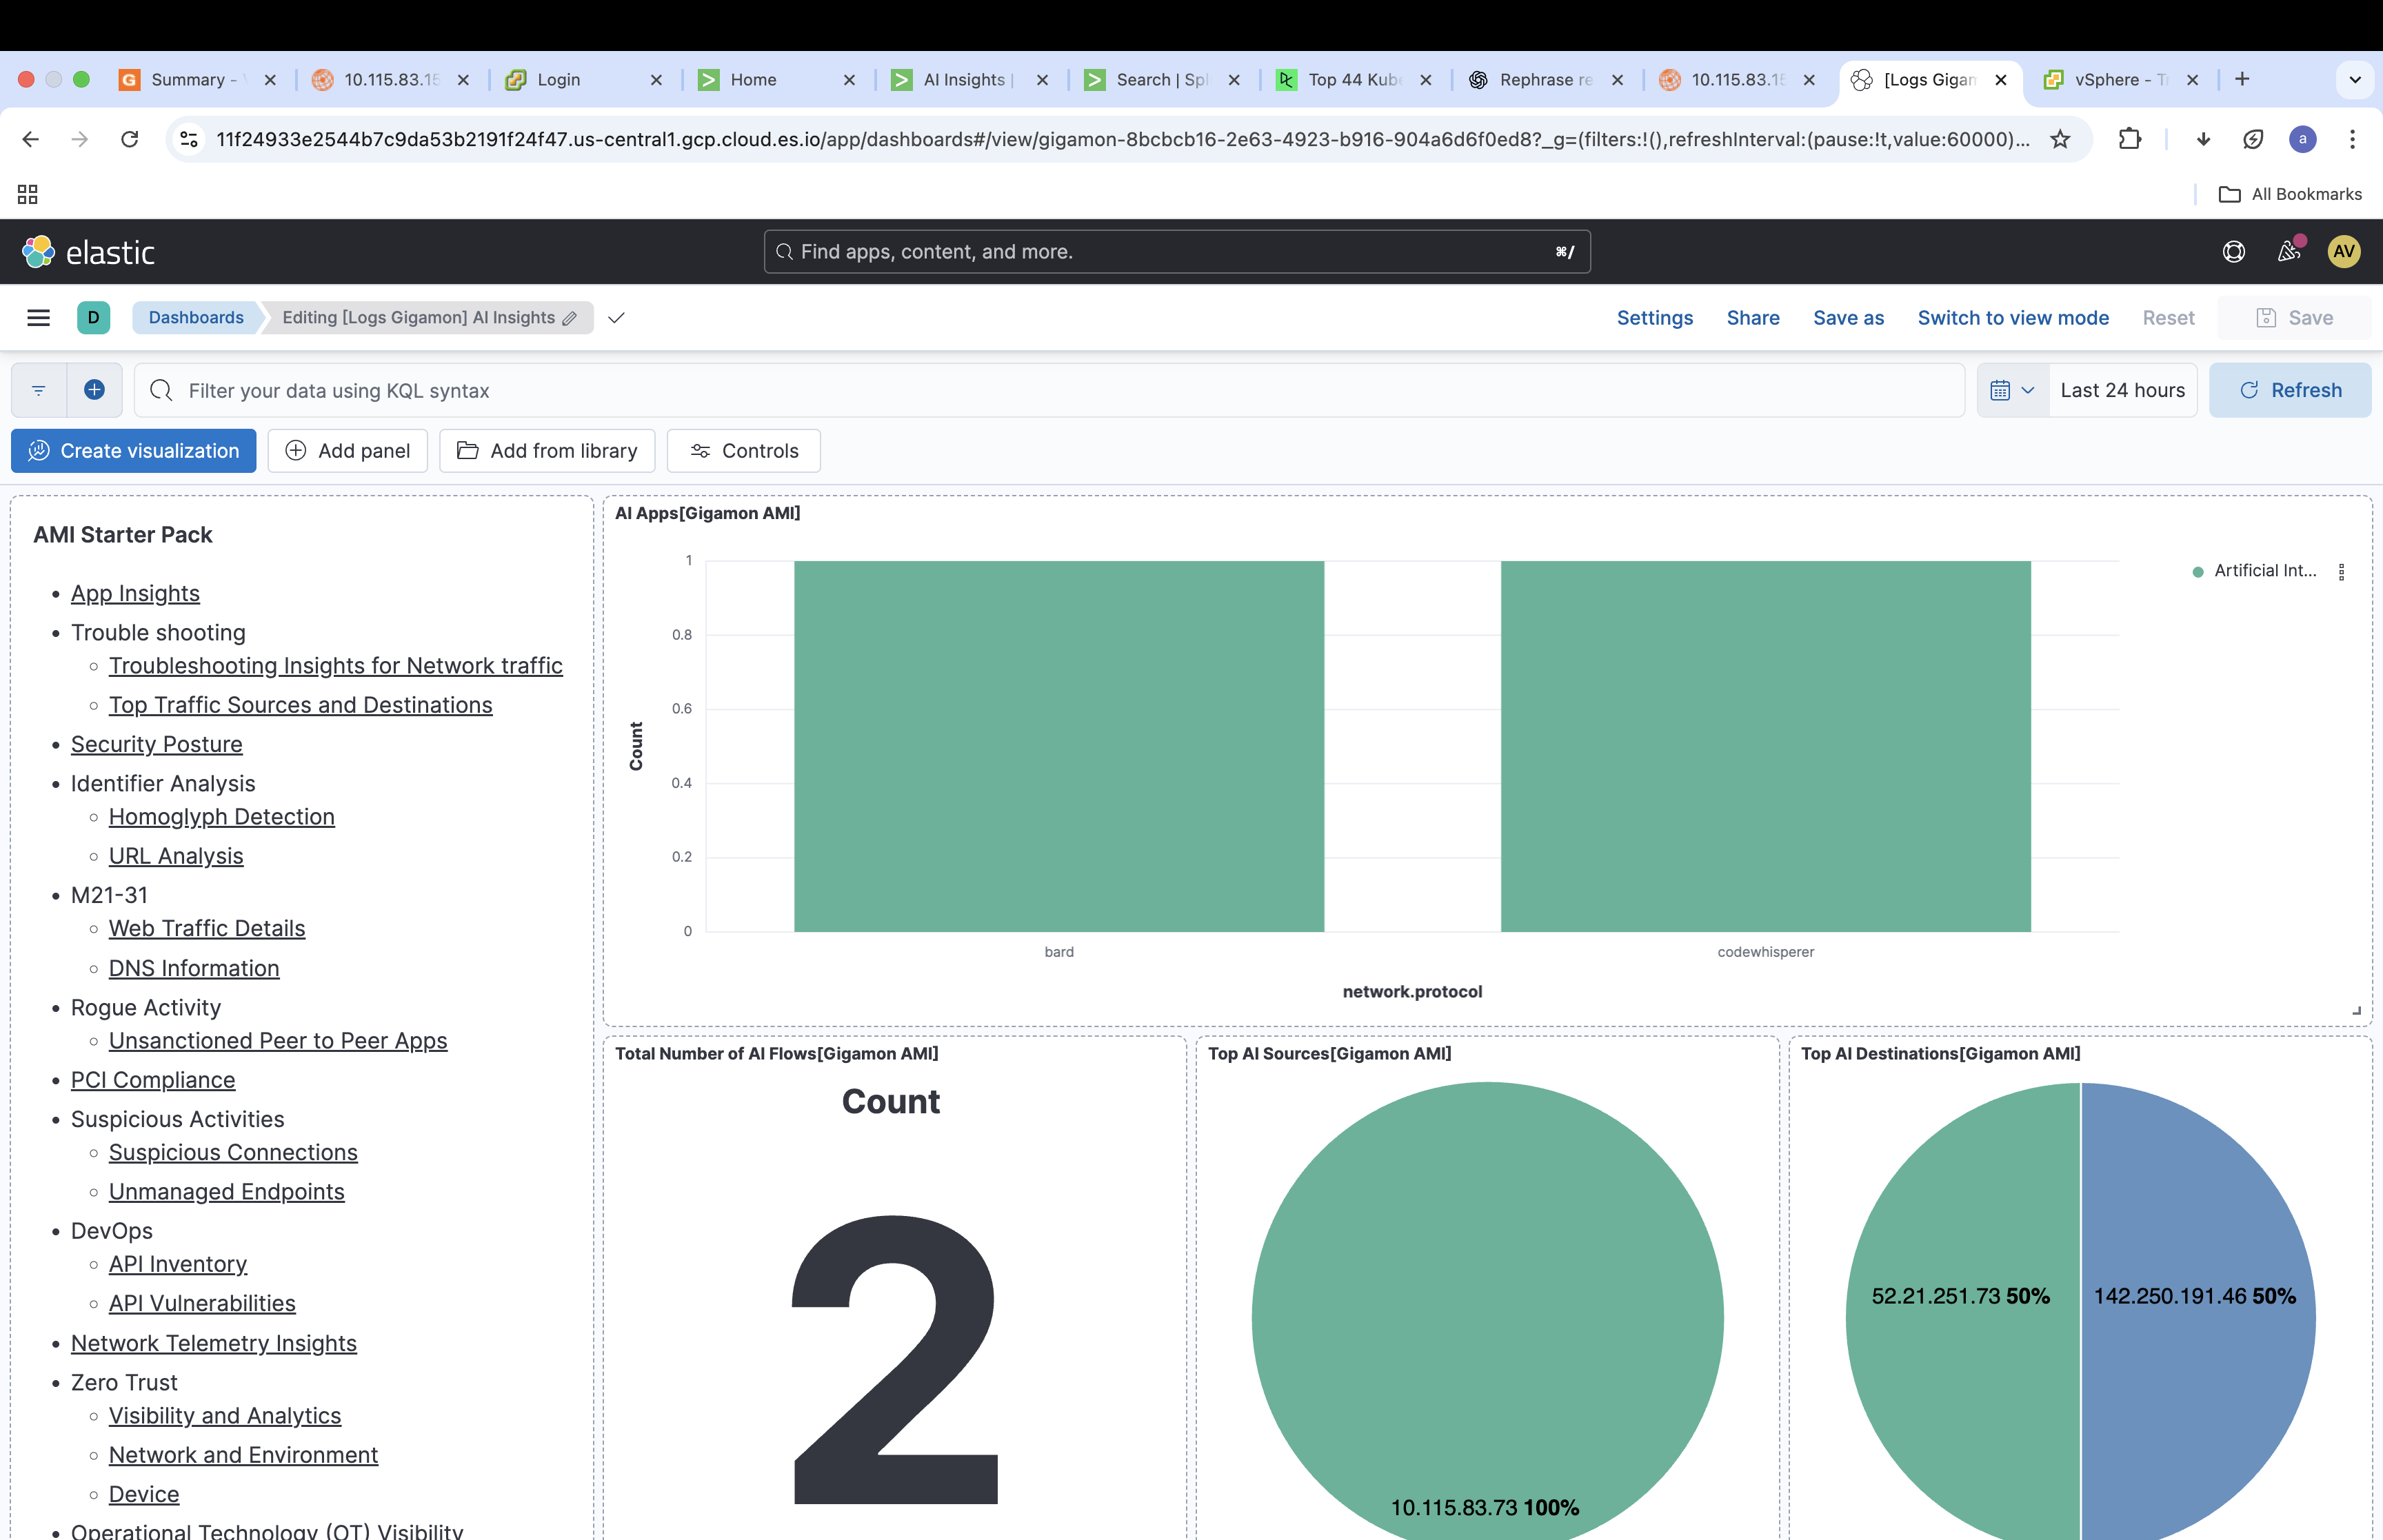Screen dimensions: 2383x1540
Task: Click the codewhisperer bar in AI Apps chart
Action: tap(1766, 746)
